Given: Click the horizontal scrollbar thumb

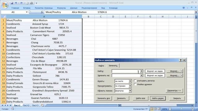Looking at the screenshot, I should pyautogui.click(x=149, y=105).
